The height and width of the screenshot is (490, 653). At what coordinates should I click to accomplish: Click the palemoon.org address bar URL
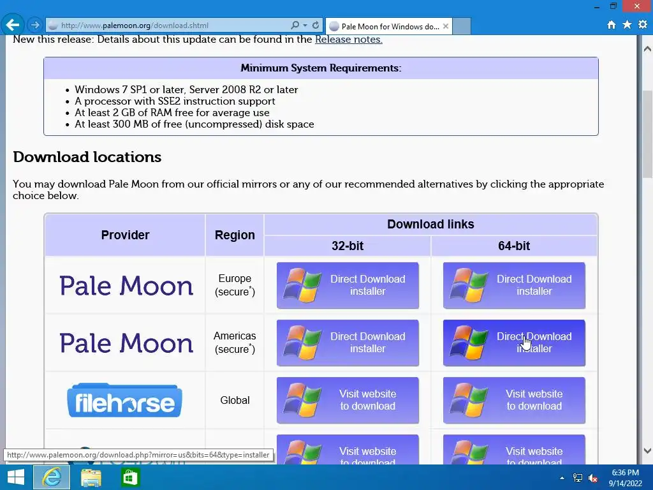[134, 26]
